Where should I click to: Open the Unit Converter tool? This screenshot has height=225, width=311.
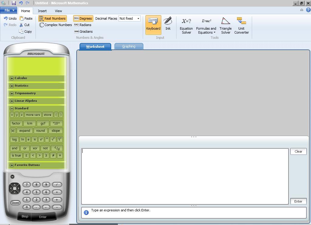(x=241, y=26)
